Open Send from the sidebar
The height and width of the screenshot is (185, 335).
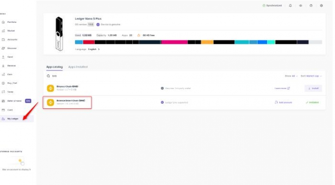[x=10, y=57]
